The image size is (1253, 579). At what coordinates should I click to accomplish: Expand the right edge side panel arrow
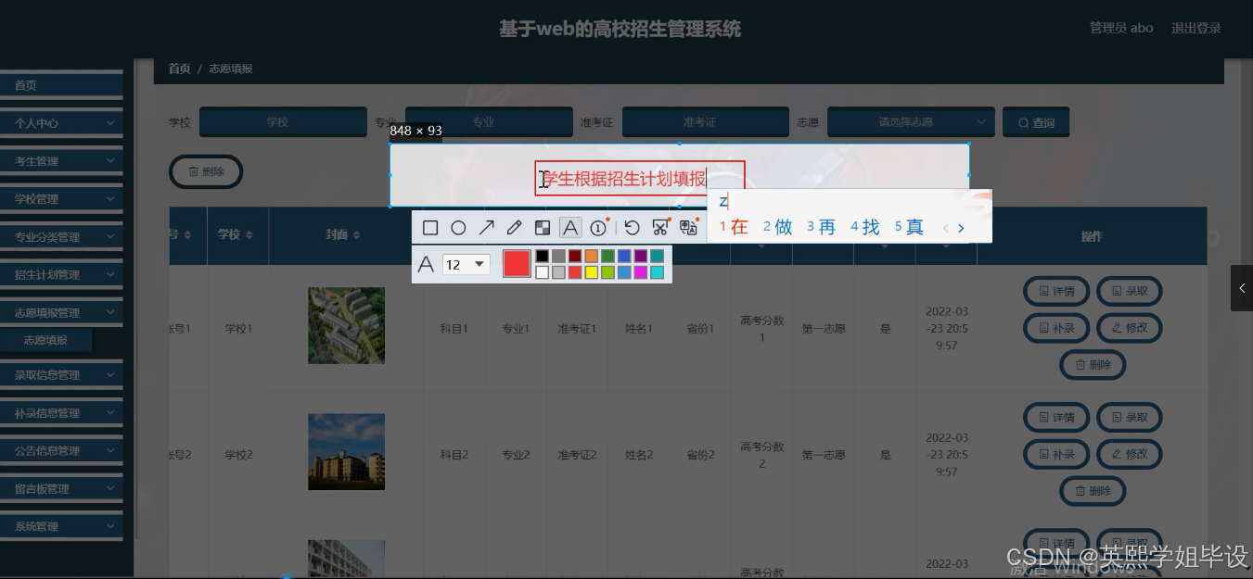1242,289
